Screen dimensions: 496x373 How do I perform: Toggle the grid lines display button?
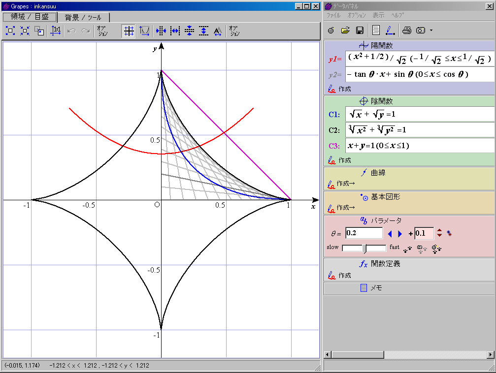(129, 31)
